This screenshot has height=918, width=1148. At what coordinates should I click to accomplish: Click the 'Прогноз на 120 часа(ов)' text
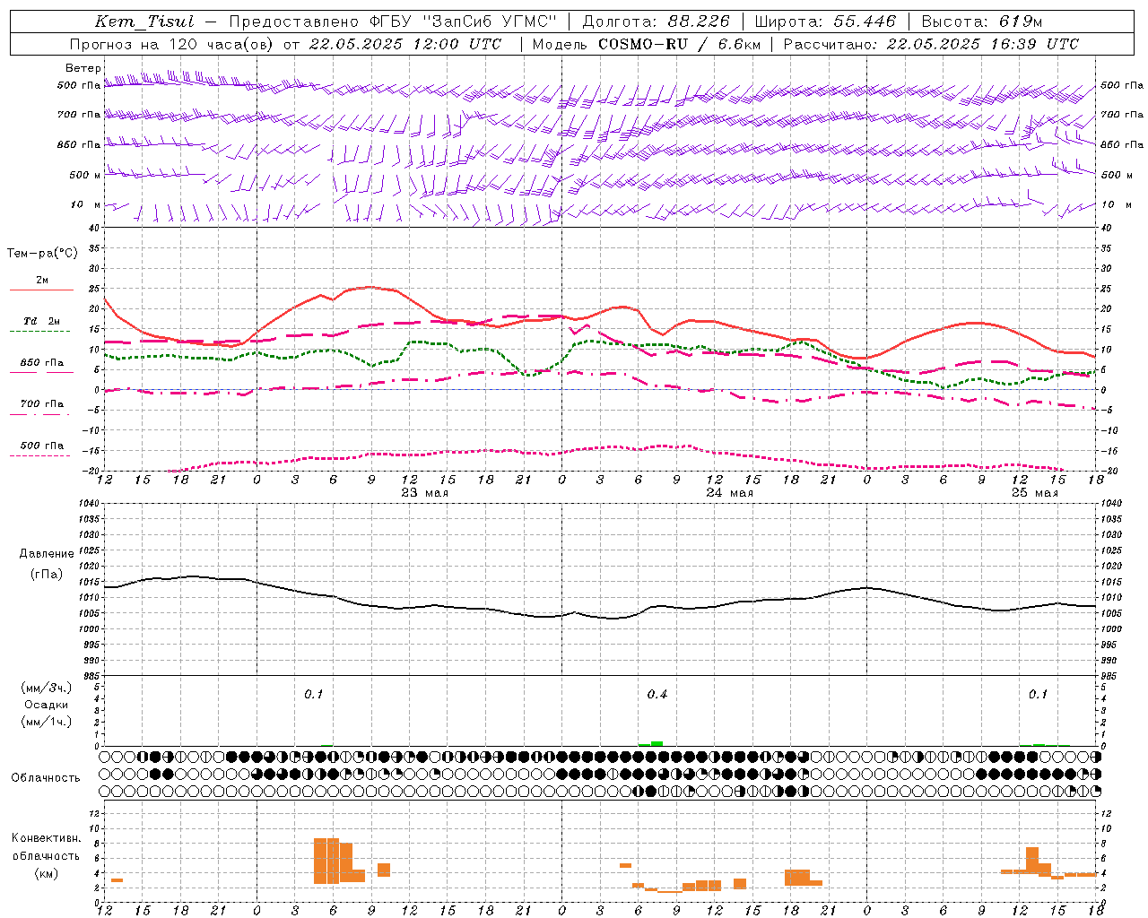pyautogui.click(x=172, y=44)
